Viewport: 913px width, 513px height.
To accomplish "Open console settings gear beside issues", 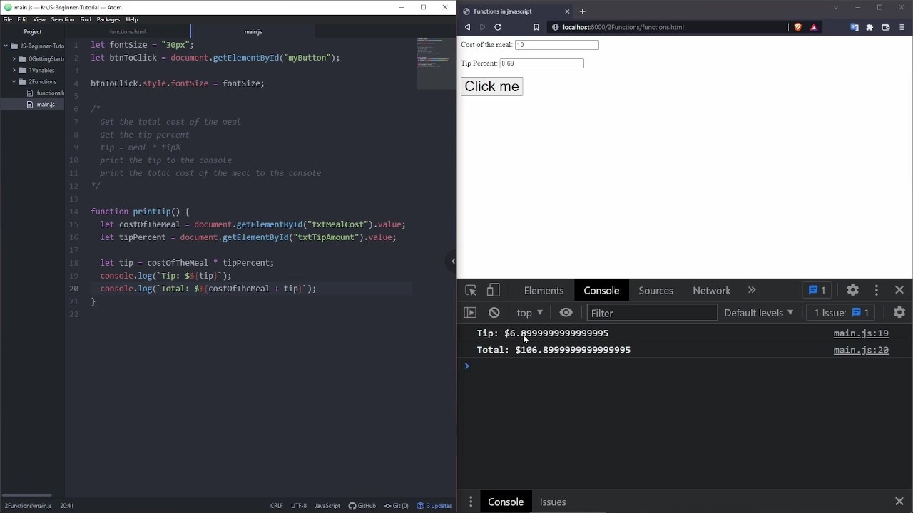I will coord(899,312).
